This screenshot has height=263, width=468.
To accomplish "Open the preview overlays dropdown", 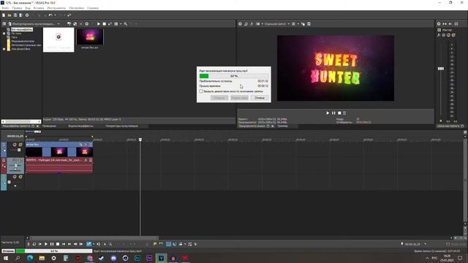I will tap(298, 24).
